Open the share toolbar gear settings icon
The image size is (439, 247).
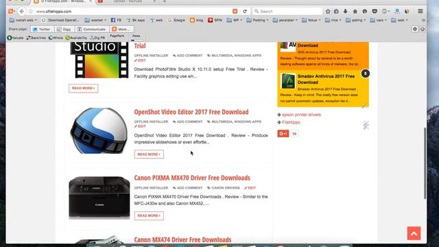pos(414,29)
